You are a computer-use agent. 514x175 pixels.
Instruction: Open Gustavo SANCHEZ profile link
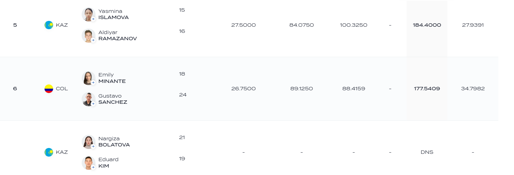pos(113,99)
